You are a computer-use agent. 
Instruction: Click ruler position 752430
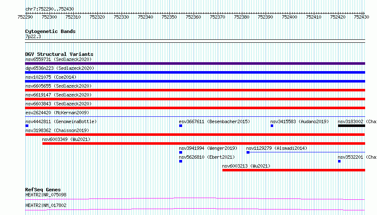[361, 17]
